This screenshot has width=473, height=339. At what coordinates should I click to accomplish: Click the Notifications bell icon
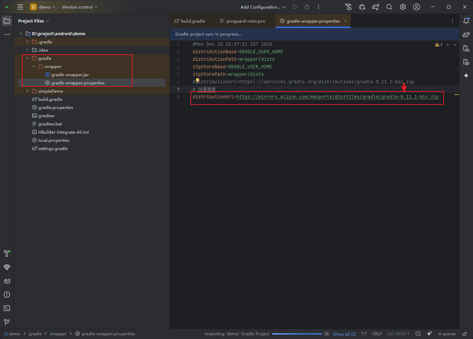466,21
